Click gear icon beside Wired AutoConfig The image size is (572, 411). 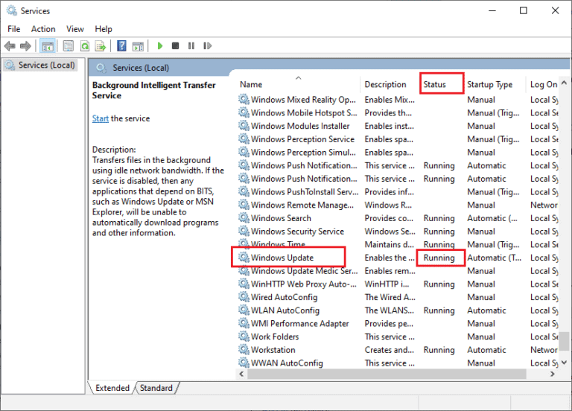(244, 297)
